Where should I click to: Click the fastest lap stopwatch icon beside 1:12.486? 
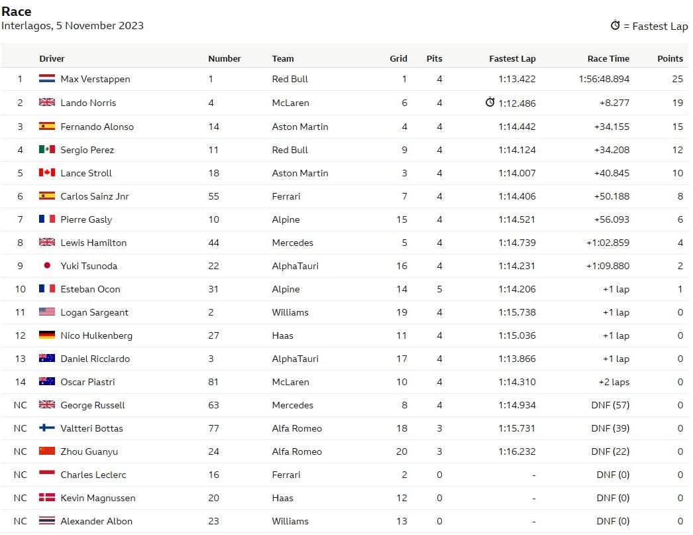(x=490, y=102)
